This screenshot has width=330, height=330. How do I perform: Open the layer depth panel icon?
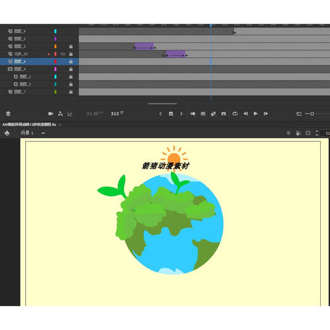pos(70,114)
